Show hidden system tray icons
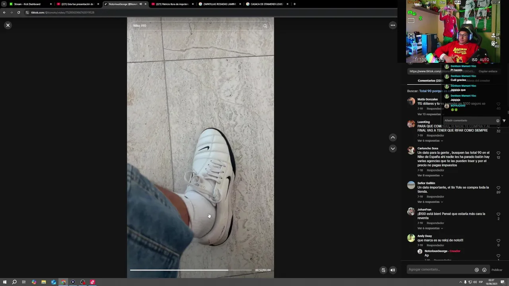The width and height of the screenshot is (509, 286). coord(460,282)
